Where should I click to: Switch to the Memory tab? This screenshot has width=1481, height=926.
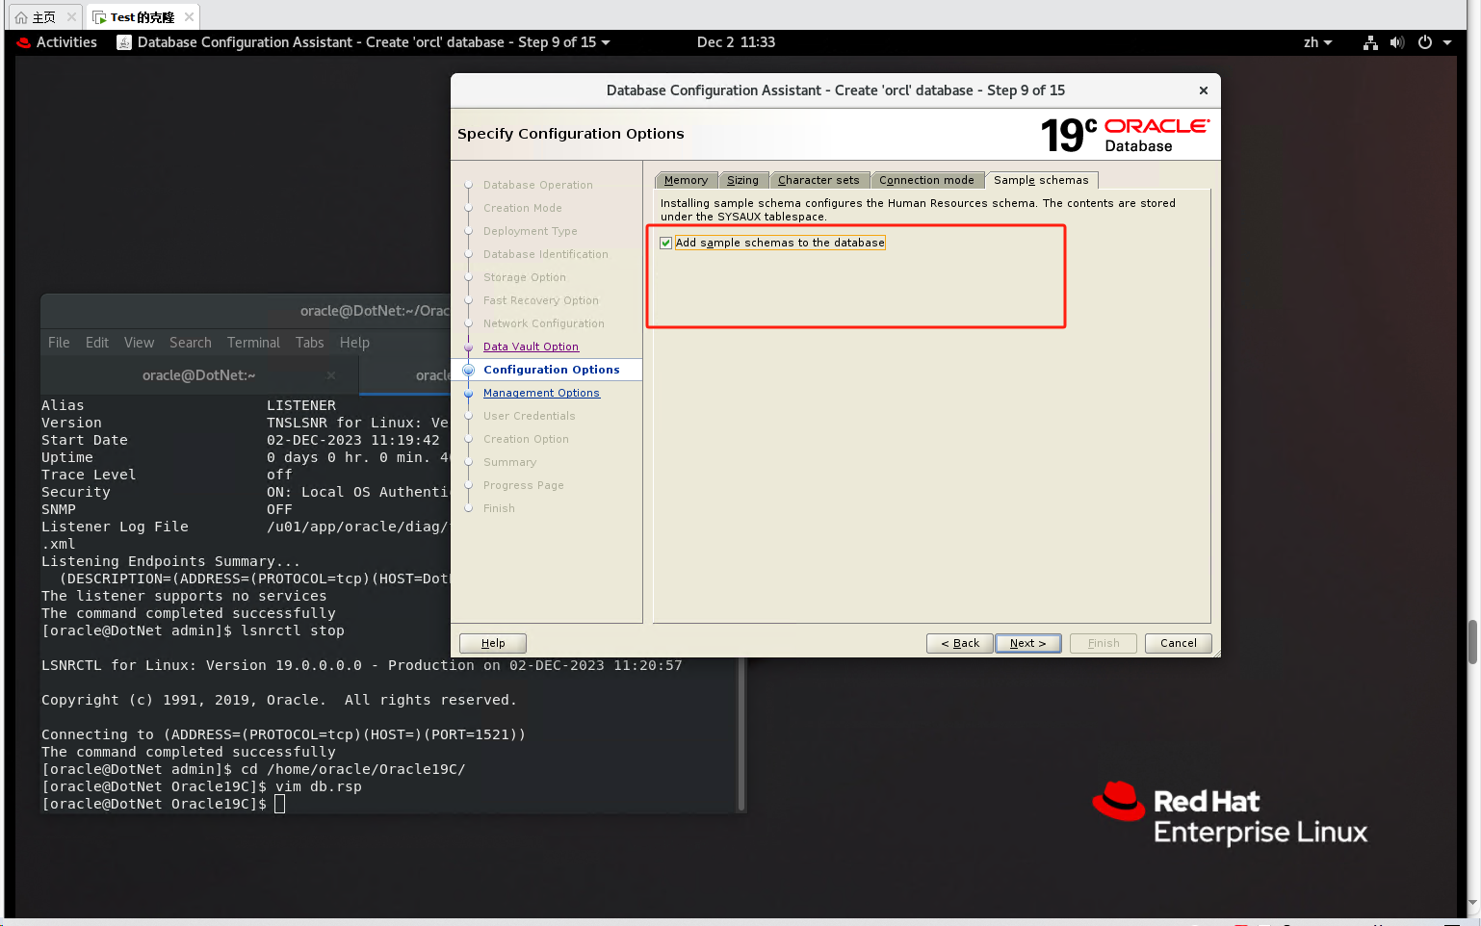pos(686,180)
